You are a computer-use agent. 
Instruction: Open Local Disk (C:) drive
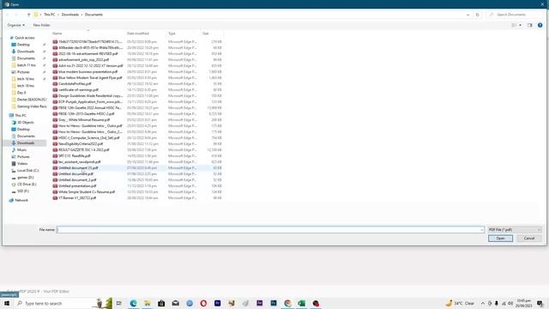(x=27, y=170)
